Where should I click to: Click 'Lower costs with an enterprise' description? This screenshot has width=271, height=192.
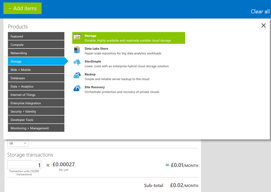(x=127, y=66)
